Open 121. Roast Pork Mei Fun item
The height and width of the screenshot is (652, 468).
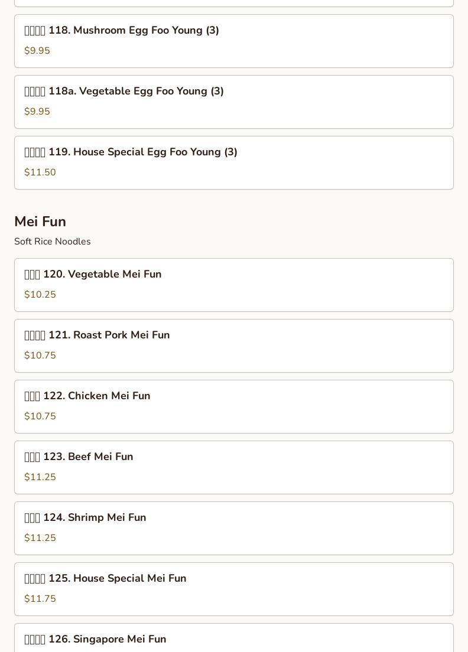pyautogui.click(x=234, y=345)
